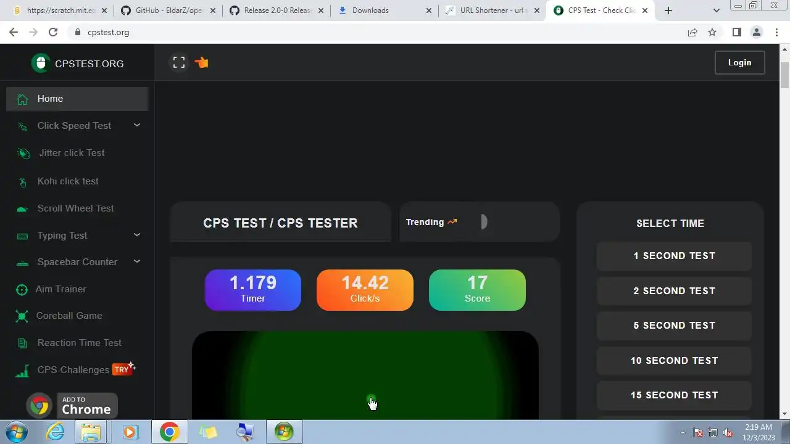Open the Chrome profile avatar icon
Screen dimensions: 790x444
coord(757,32)
